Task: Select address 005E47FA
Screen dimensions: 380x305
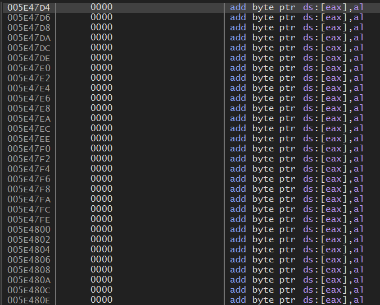Action: 29,200
